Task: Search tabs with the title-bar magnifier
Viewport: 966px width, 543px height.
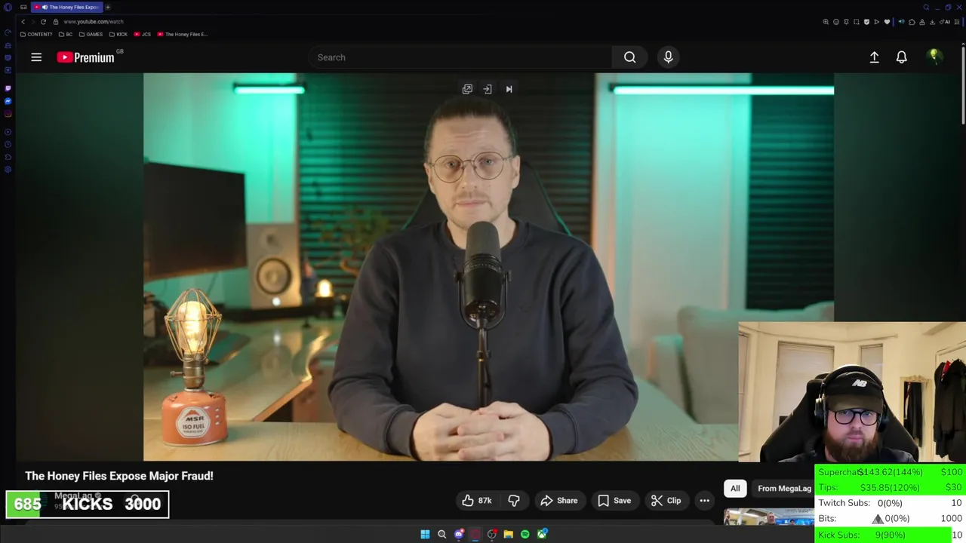Action: coord(926,7)
